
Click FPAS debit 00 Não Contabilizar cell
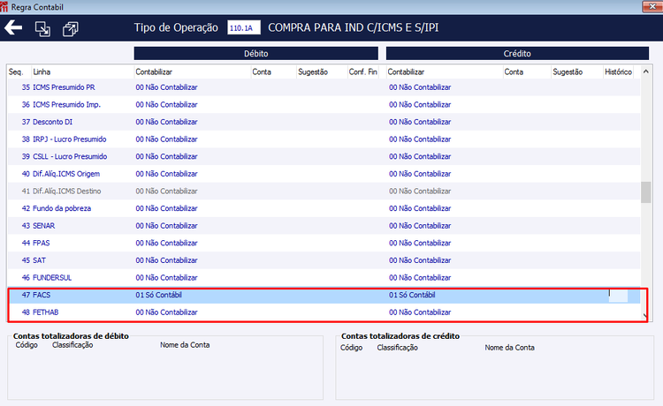coord(166,243)
